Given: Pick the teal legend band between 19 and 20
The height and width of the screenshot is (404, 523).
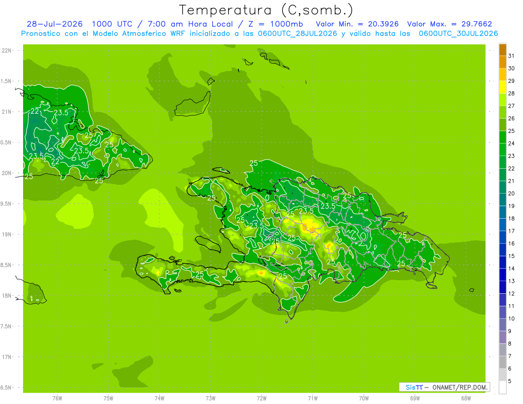Looking at the screenshot, I should tap(503, 200).
